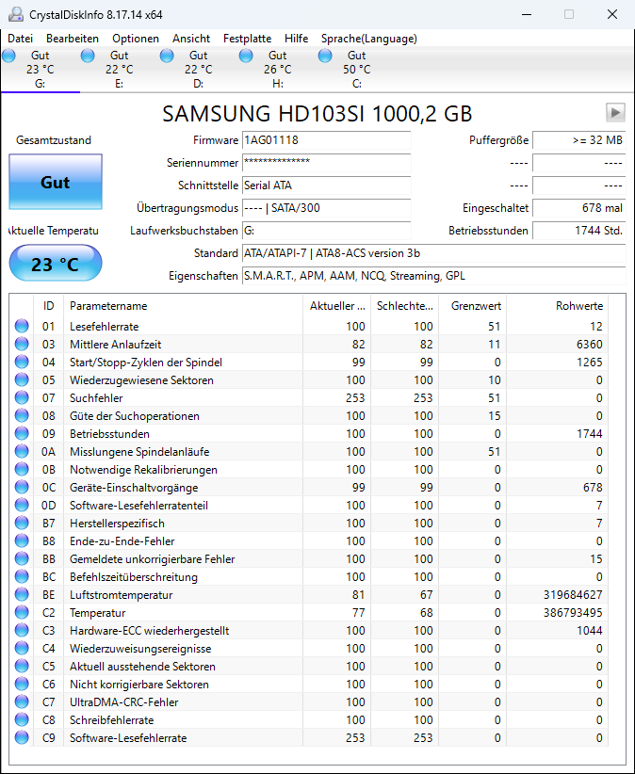Select the G: drive tab
The height and width of the screenshot is (774, 635).
pyautogui.click(x=41, y=70)
